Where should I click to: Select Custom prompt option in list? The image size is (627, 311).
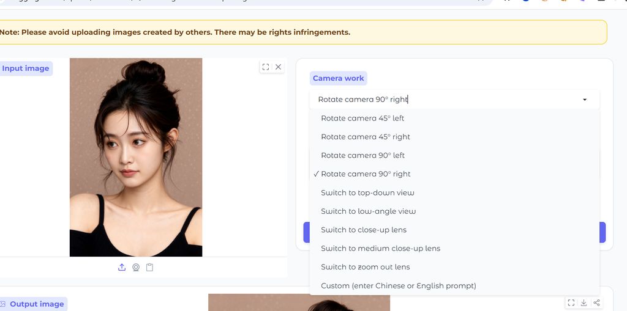point(398,286)
